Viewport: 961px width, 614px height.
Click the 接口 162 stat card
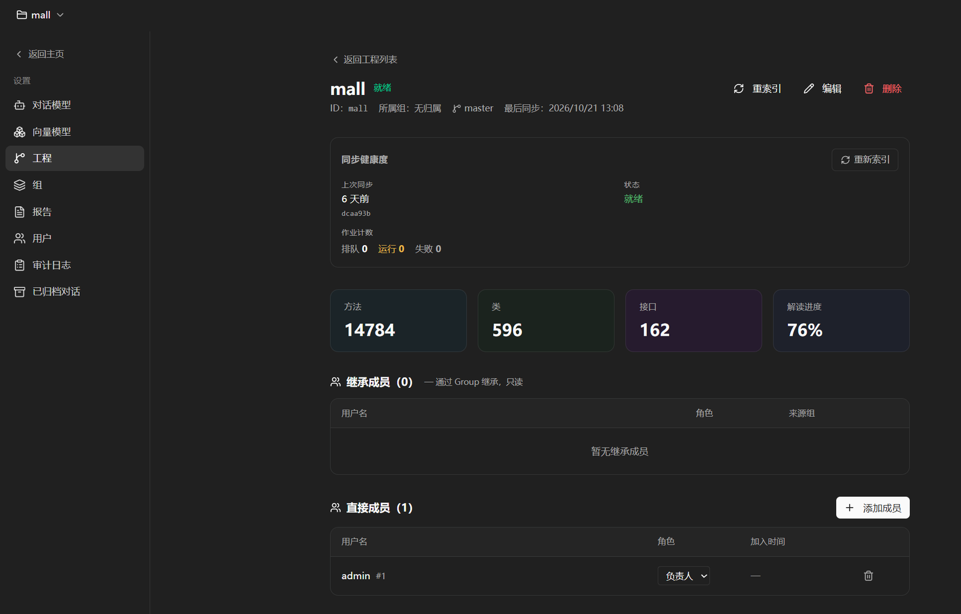694,321
